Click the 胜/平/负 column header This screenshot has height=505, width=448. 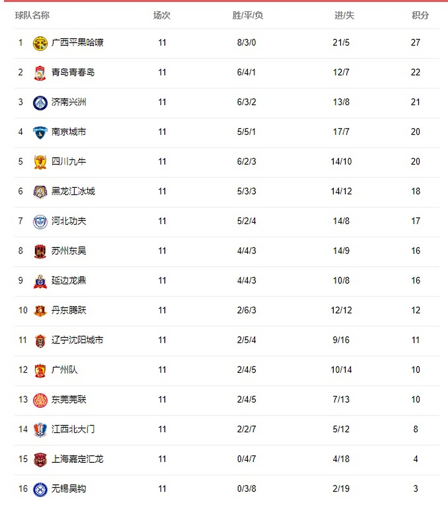click(248, 15)
